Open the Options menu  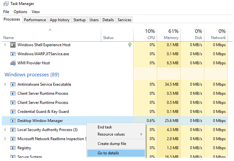tap(20, 12)
